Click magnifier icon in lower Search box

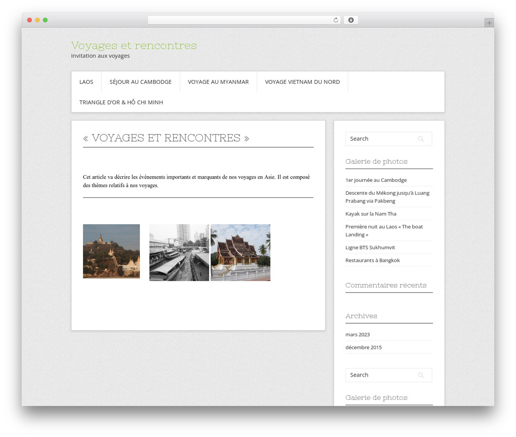click(x=421, y=375)
